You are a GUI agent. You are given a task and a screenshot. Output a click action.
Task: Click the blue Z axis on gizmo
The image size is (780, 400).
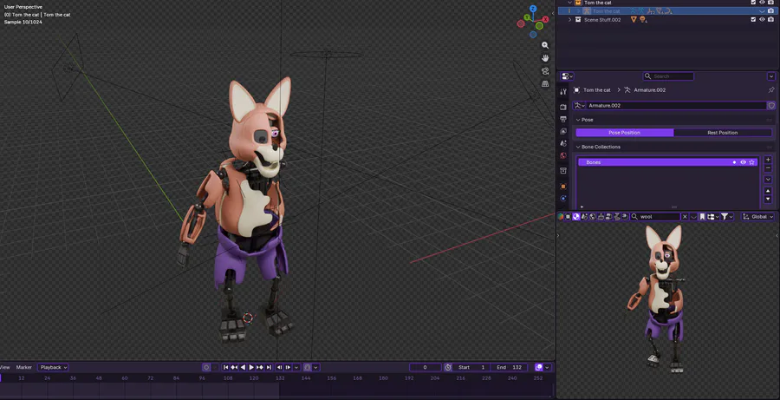[x=533, y=9]
